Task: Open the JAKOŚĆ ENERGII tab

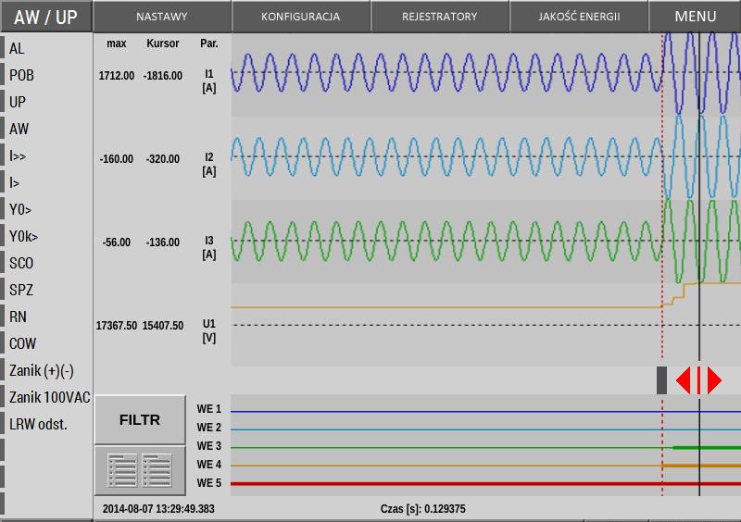Action: click(579, 17)
